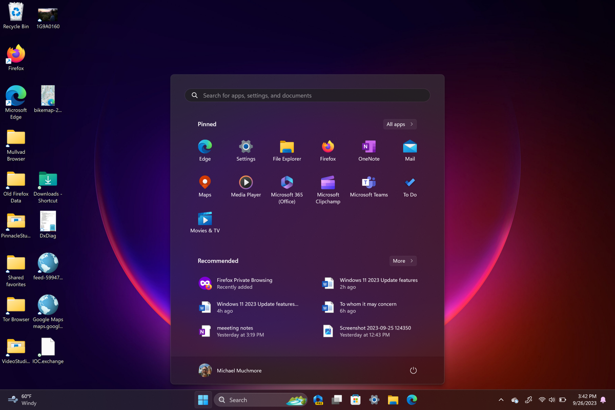Open the notifications bell
Screen dimensions: 615x410
[604, 400]
